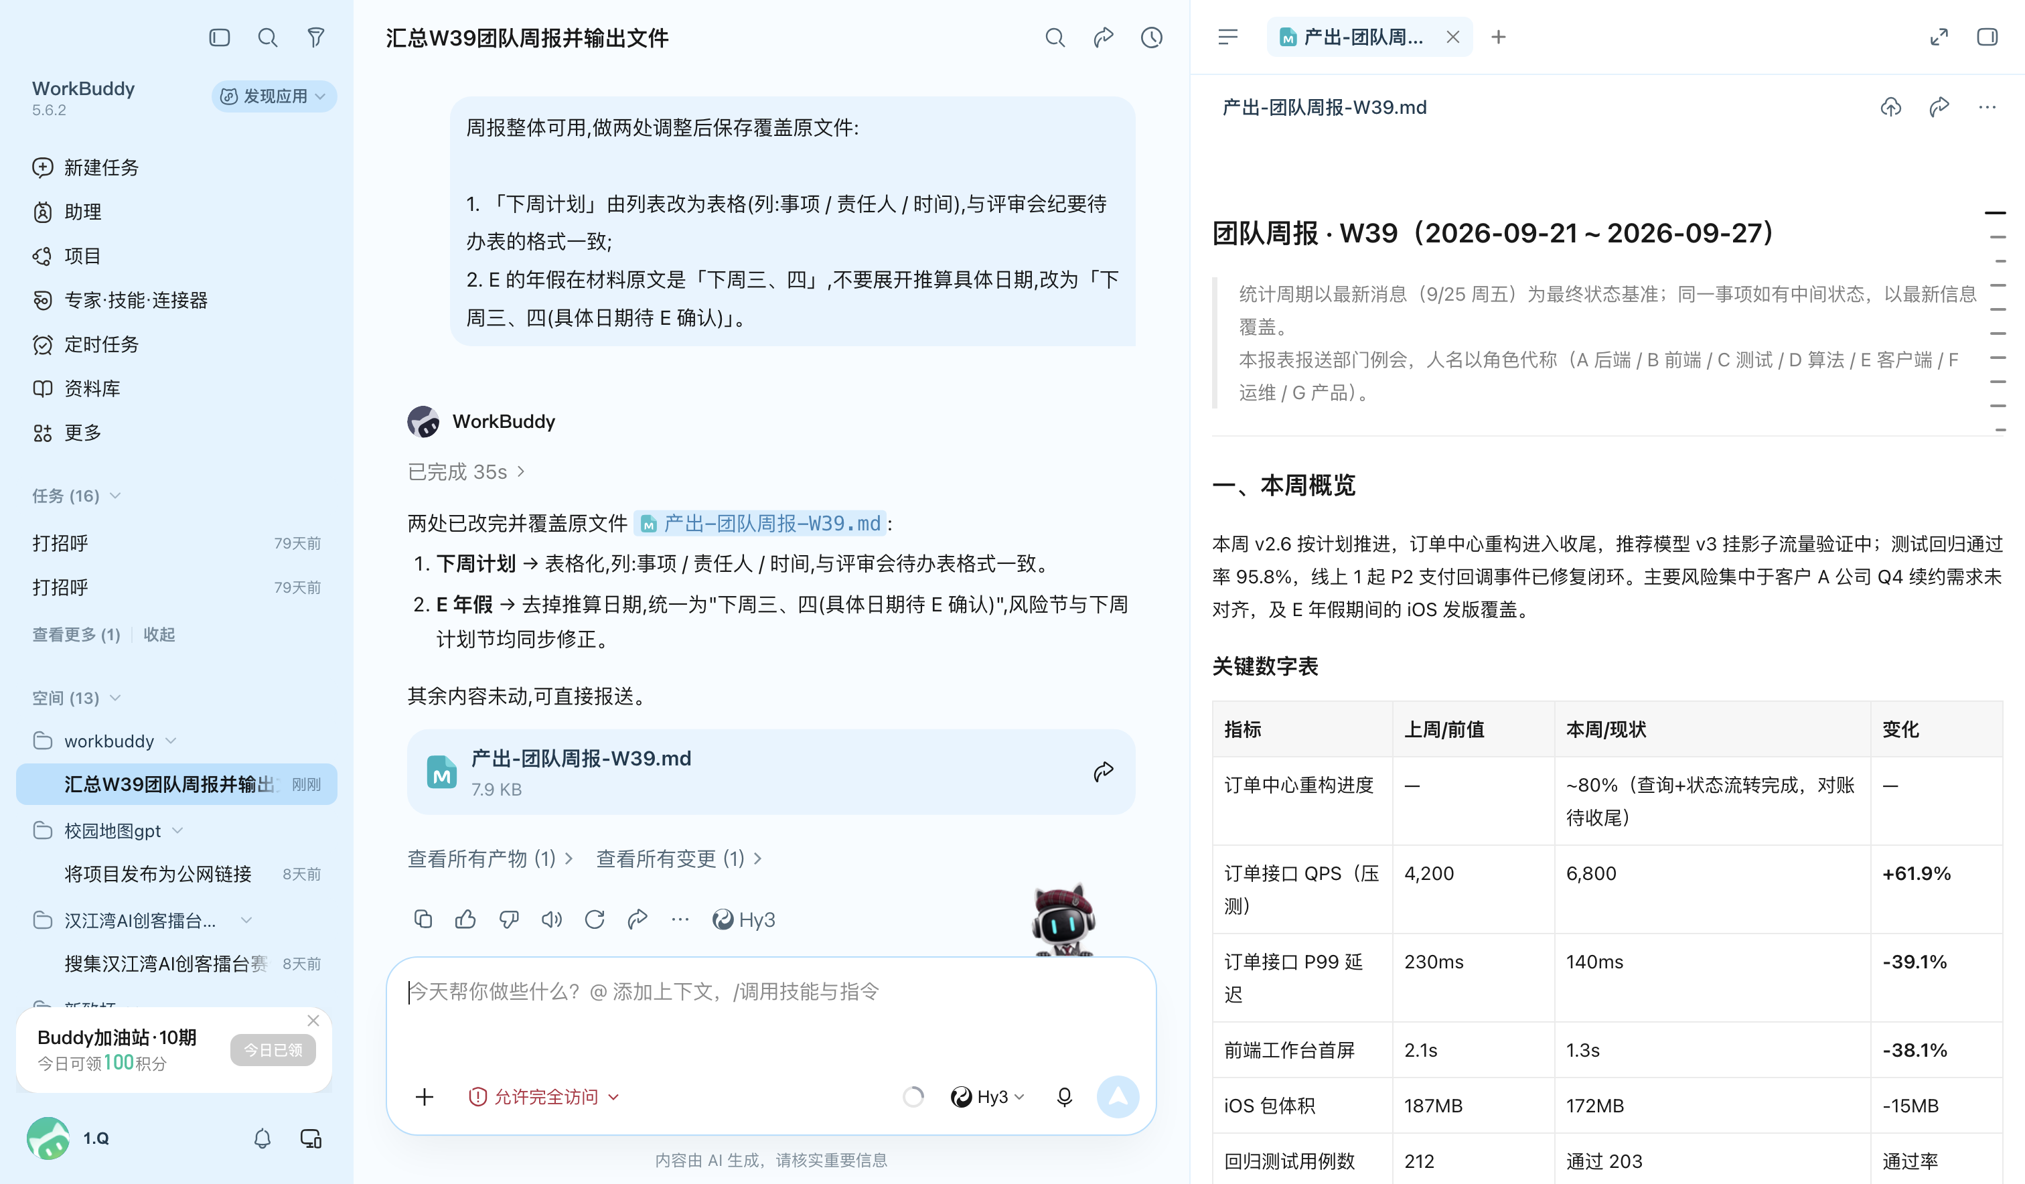Toggle the left sidebar panel icon

point(220,38)
